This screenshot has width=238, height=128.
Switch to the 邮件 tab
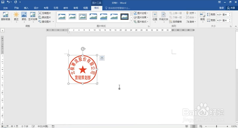[x=66, y=8]
